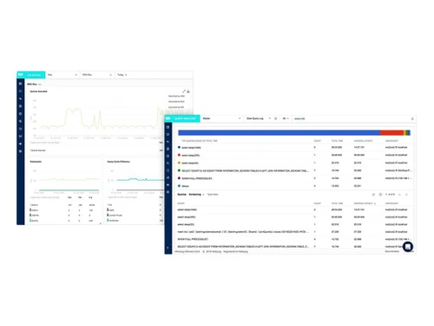Select the select sleep row with blue dot

(x=294, y=148)
